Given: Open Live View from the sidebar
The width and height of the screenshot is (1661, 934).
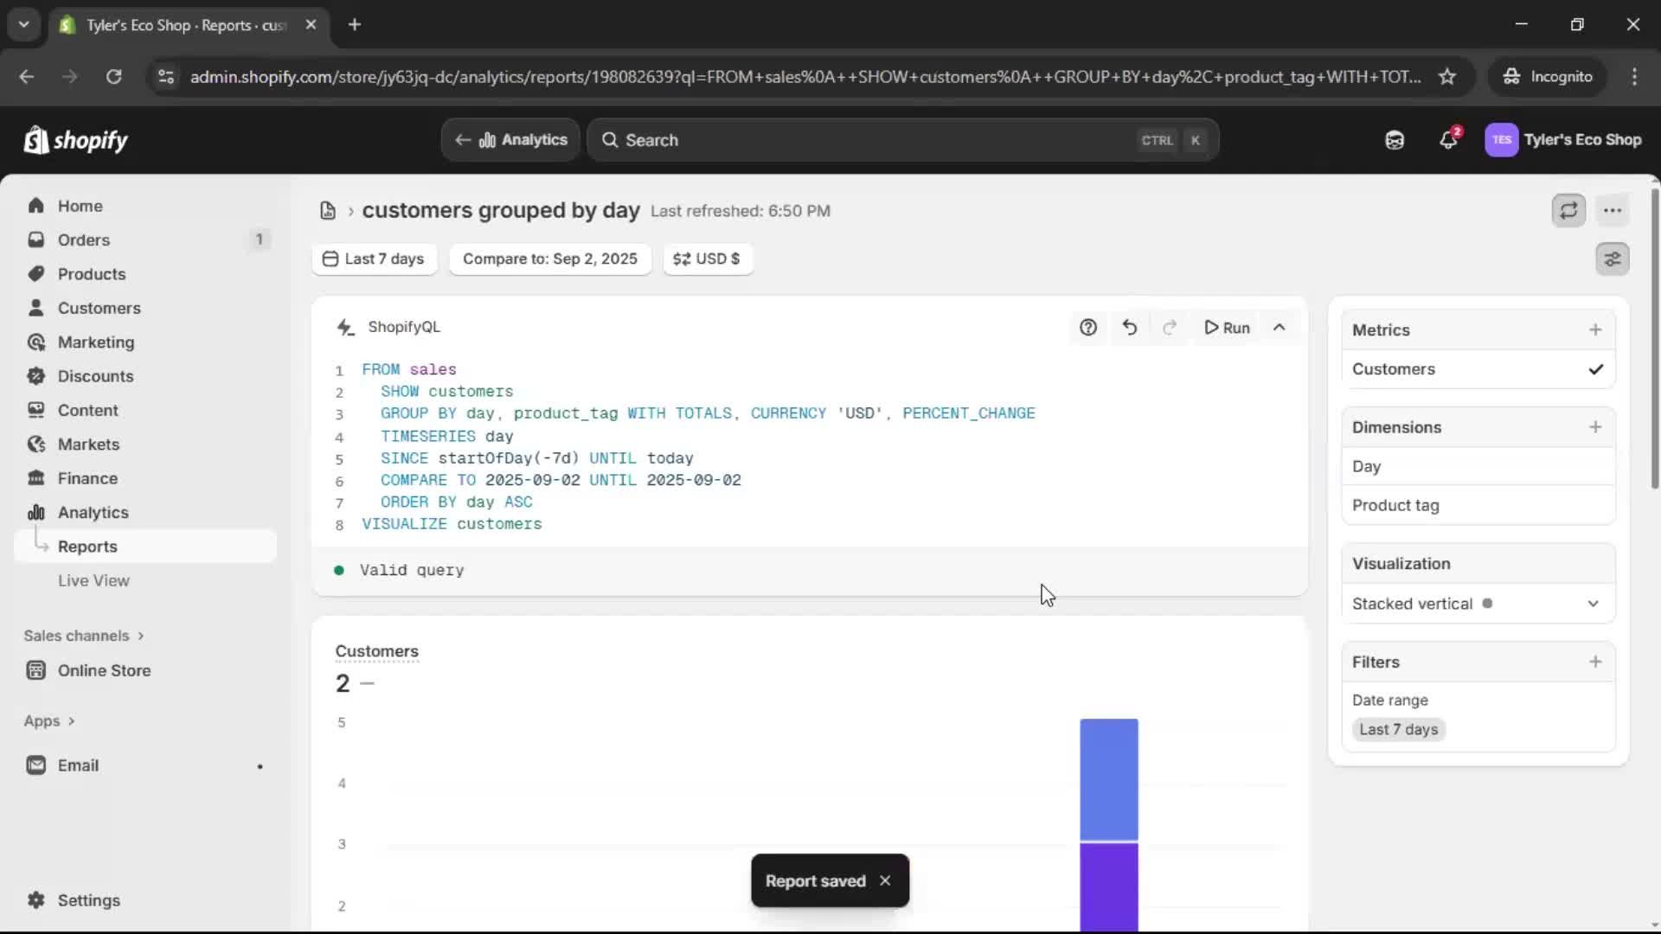Looking at the screenshot, I should [94, 580].
